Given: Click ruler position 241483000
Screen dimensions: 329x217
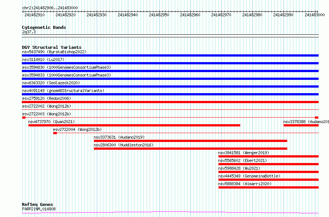Looking at the screenshot, I should coord(315,15).
